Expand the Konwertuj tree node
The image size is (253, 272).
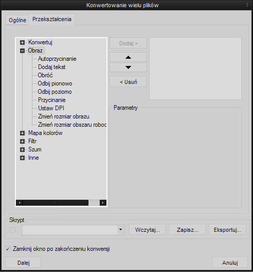coord(22,42)
